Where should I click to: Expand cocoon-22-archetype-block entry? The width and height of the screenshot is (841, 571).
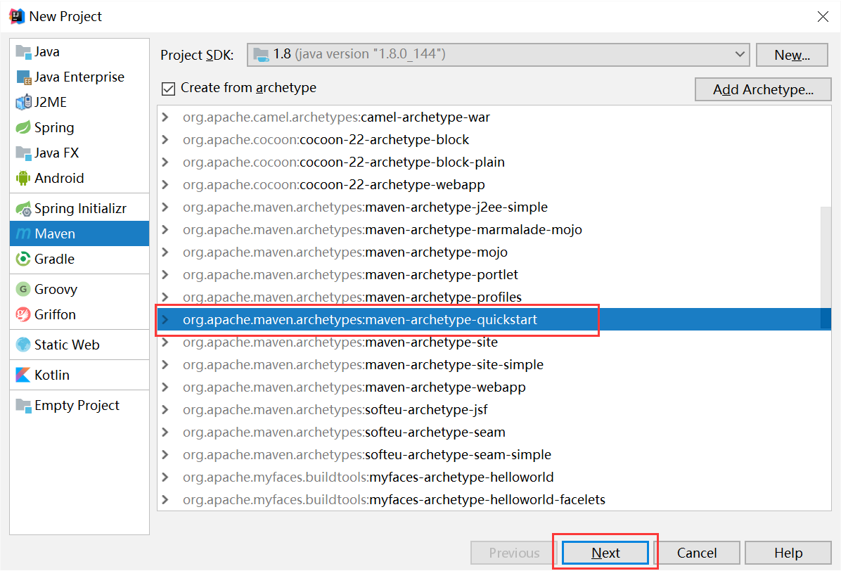coord(165,139)
